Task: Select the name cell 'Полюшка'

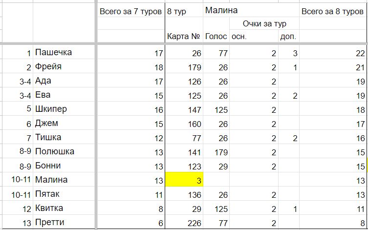Action: 64,151
